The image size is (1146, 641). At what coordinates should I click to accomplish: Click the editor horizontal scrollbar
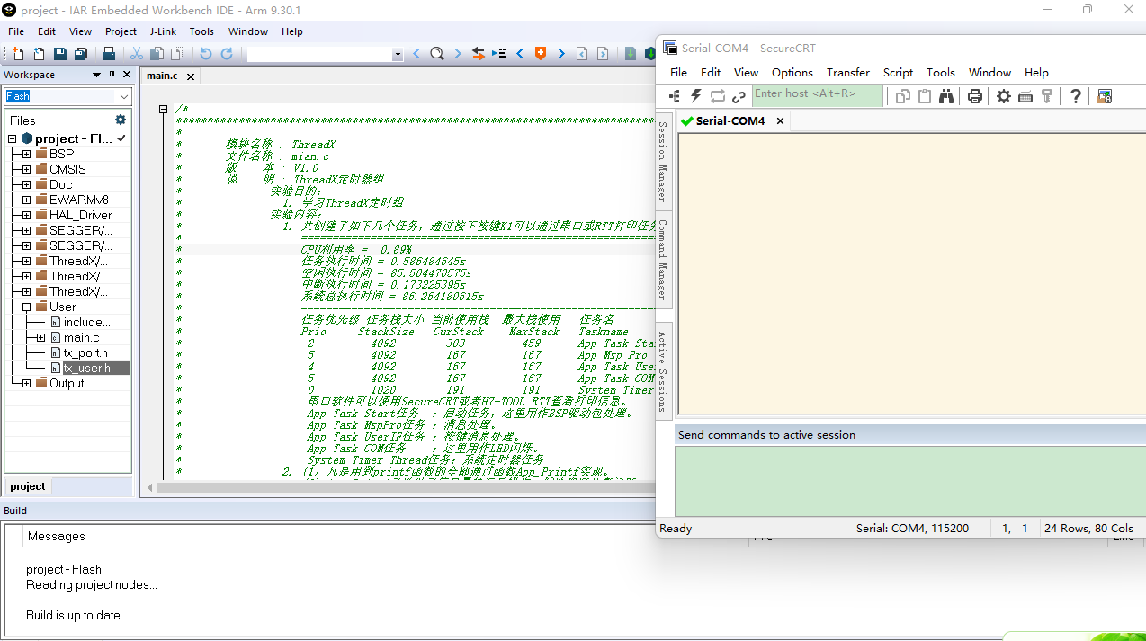pyautogui.click(x=405, y=488)
